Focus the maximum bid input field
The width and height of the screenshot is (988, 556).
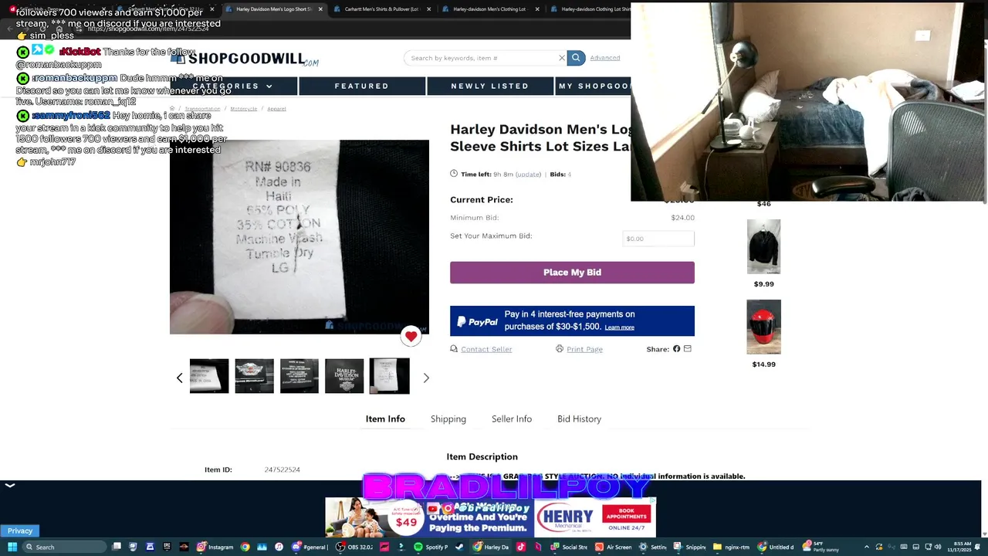(658, 239)
